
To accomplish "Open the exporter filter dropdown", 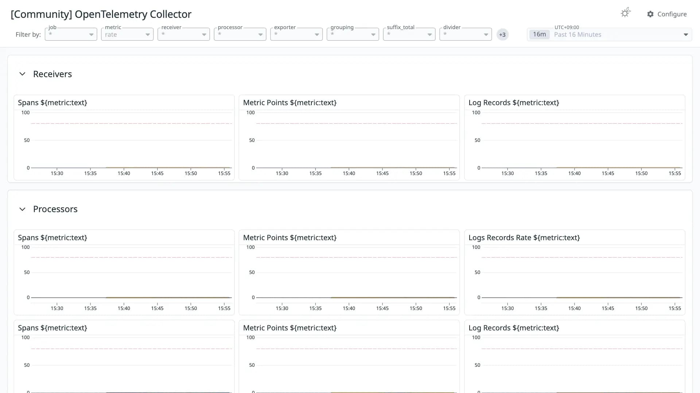I will tap(296, 34).
